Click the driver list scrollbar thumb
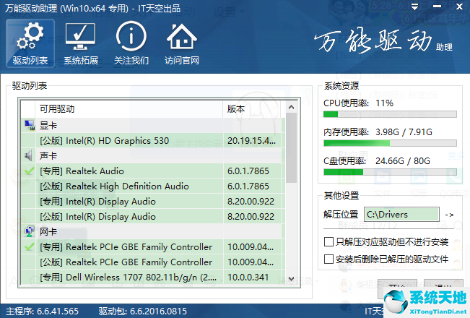The height and width of the screenshot is (318, 470). (x=291, y=147)
